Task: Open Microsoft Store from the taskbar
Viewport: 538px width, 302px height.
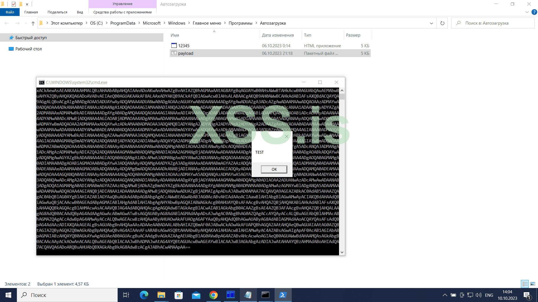Action: 178,295
